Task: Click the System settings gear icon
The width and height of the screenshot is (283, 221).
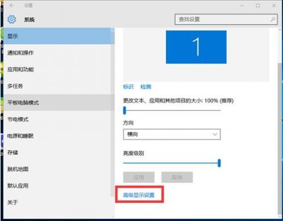Action: (x=12, y=19)
